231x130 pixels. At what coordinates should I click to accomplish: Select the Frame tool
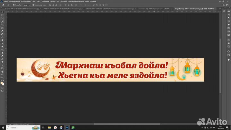(2, 28)
